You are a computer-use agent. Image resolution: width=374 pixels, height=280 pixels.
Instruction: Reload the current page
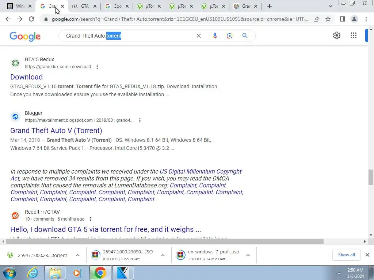31,19
